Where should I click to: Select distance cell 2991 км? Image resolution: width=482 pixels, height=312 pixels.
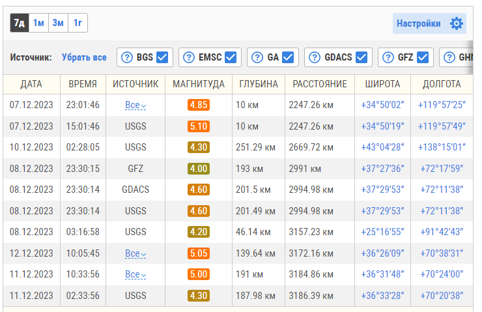tap(305, 169)
